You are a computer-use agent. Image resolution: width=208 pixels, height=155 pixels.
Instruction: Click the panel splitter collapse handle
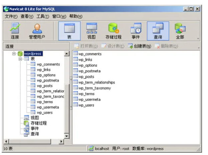click(71, 93)
